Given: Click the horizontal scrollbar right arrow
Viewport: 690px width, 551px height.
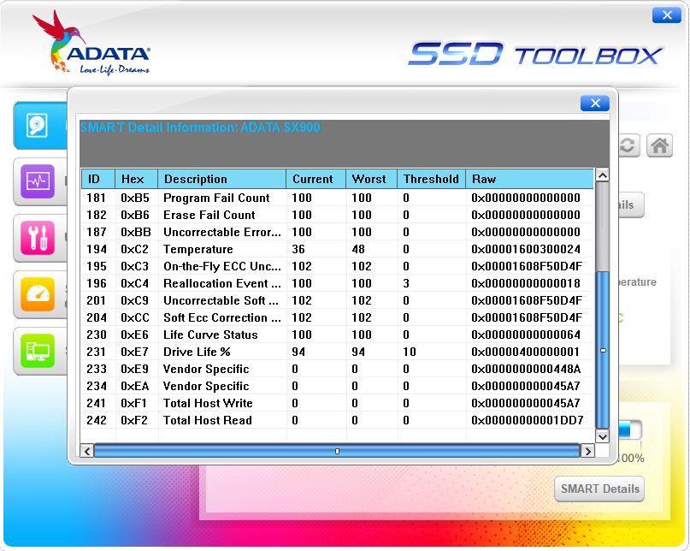Looking at the screenshot, I should (587, 451).
